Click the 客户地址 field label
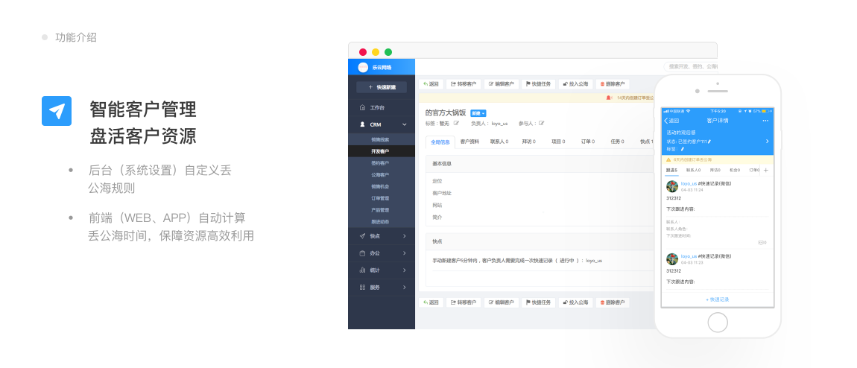 click(442, 193)
